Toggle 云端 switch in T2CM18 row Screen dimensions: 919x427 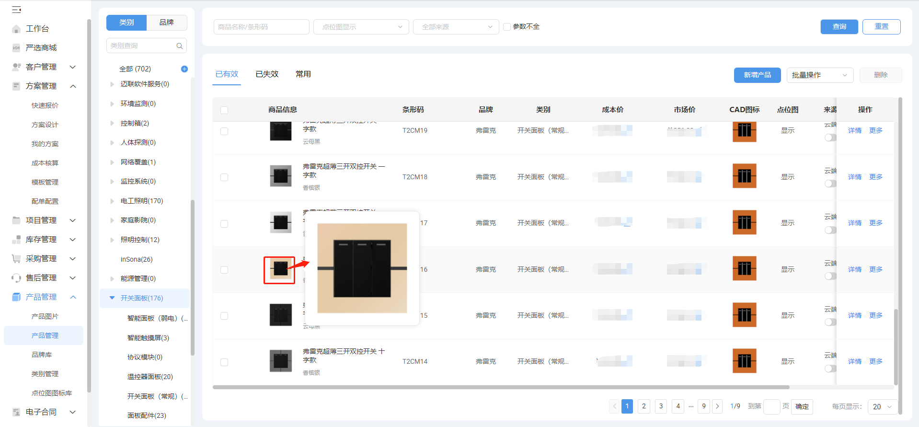830,184
